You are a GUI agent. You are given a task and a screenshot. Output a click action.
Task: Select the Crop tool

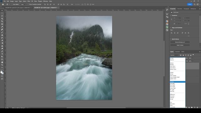[2, 21]
